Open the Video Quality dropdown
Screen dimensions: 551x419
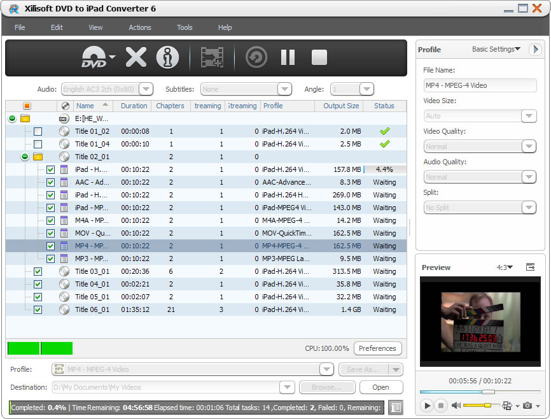click(529, 146)
